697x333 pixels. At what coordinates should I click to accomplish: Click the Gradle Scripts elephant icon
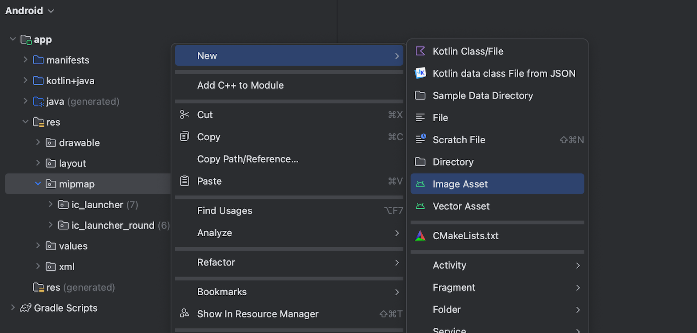(x=26, y=308)
